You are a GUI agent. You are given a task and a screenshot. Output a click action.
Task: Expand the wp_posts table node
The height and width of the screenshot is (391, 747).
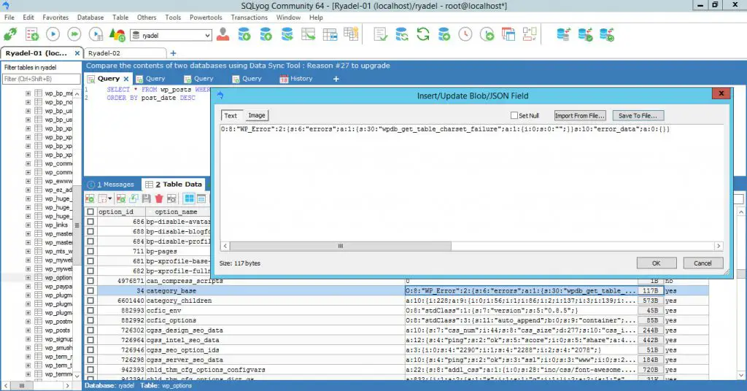[28, 329]
